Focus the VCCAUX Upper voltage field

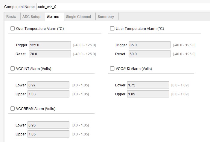tap(148, 94)
